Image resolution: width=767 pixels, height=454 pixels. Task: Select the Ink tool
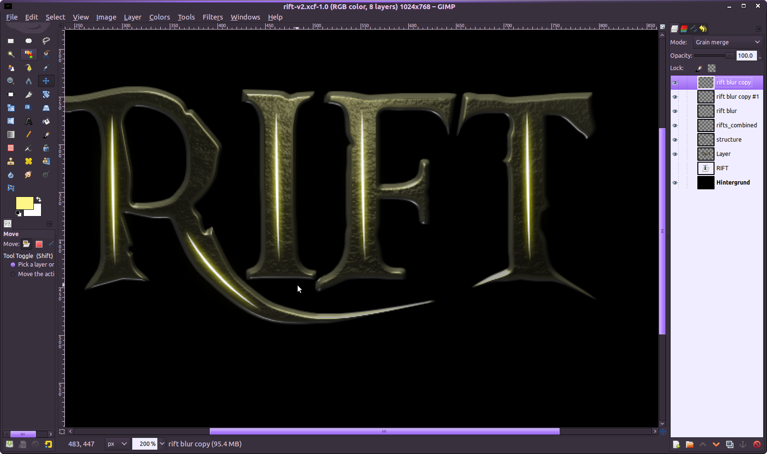pos(46,148)
